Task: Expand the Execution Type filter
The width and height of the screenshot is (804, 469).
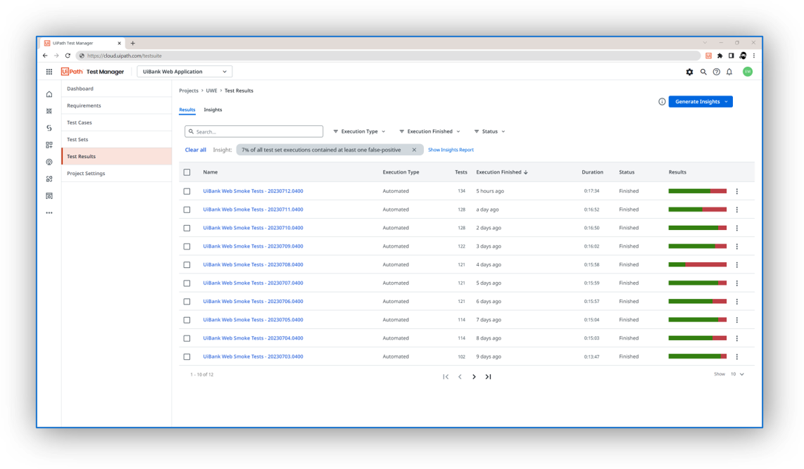Action: (360, 131)
